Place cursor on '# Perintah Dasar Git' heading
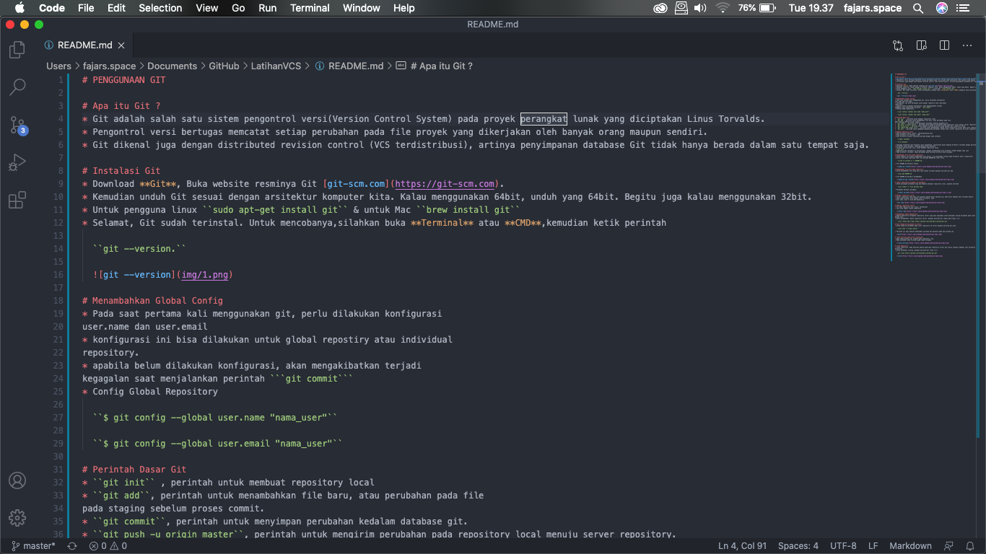The image size is (986, 554). [134, 470]
